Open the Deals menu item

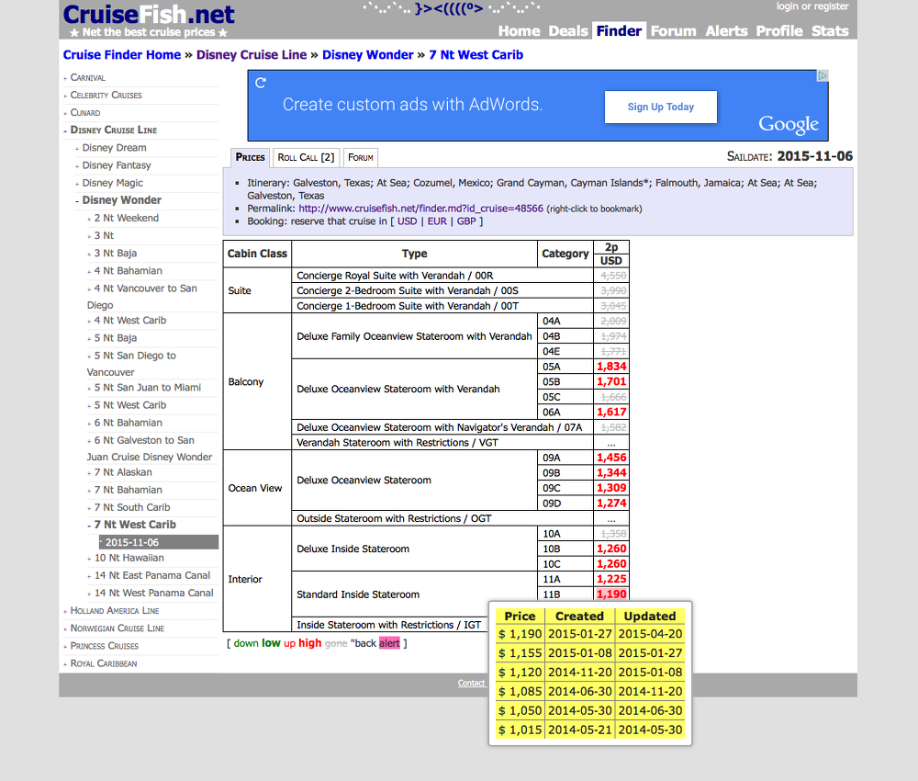(x=568, y=31)
